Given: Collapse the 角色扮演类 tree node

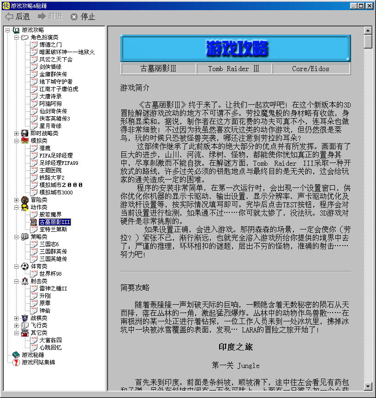Looking at the screenshot, I should click(17, 37).
